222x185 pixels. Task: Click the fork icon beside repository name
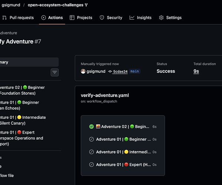(86, 5)
